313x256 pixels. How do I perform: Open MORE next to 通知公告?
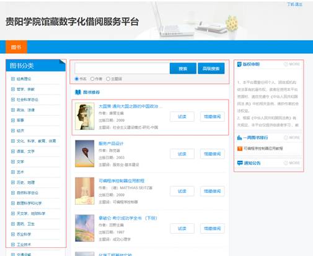click(292, 163)
